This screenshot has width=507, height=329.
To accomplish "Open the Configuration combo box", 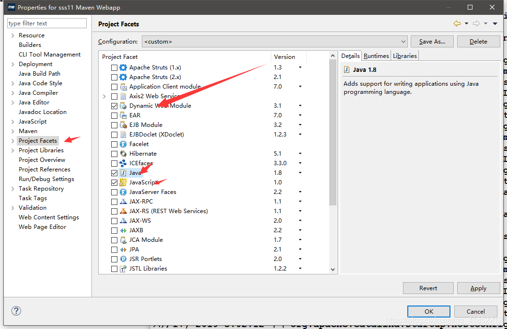I will tap(275, 41).
